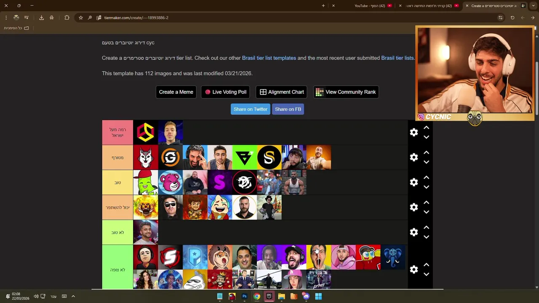Move לא טוב tier down
This screenshot has width=539, height=303.
point(426,237)
